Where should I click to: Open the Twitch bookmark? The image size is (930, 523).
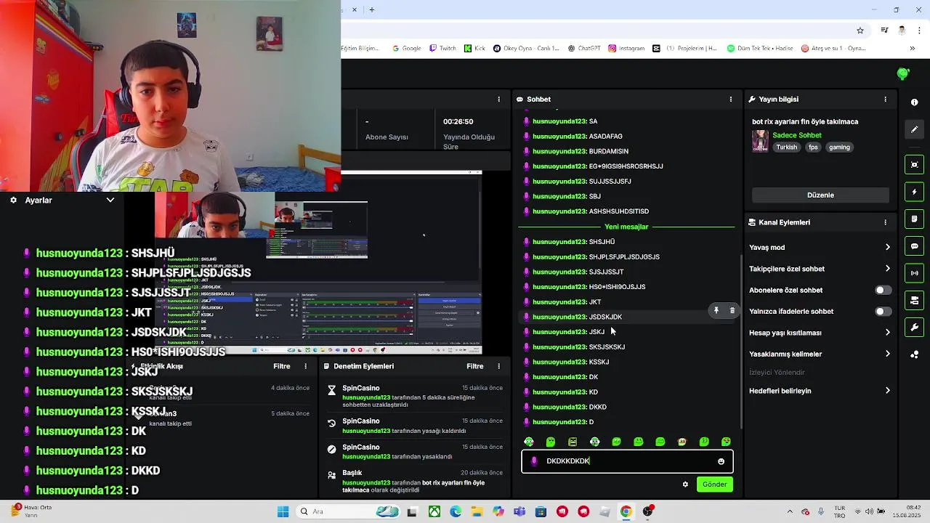pos(442,49)
